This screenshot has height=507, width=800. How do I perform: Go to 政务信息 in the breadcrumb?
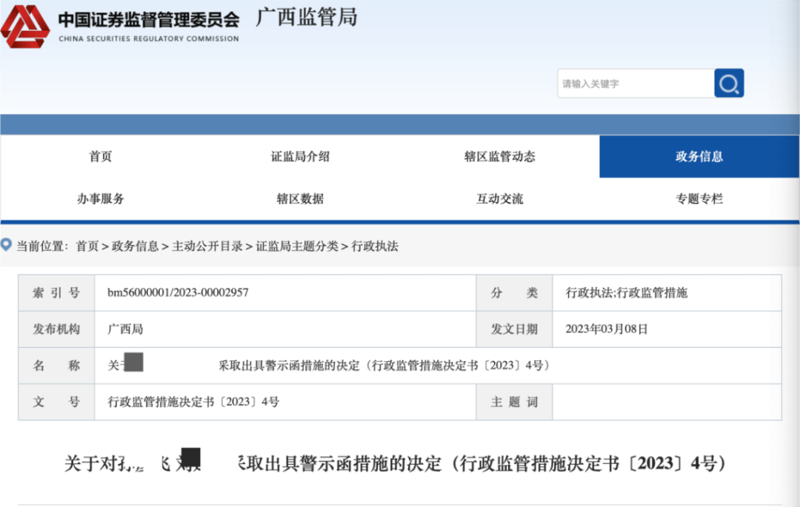pos(136,246)
